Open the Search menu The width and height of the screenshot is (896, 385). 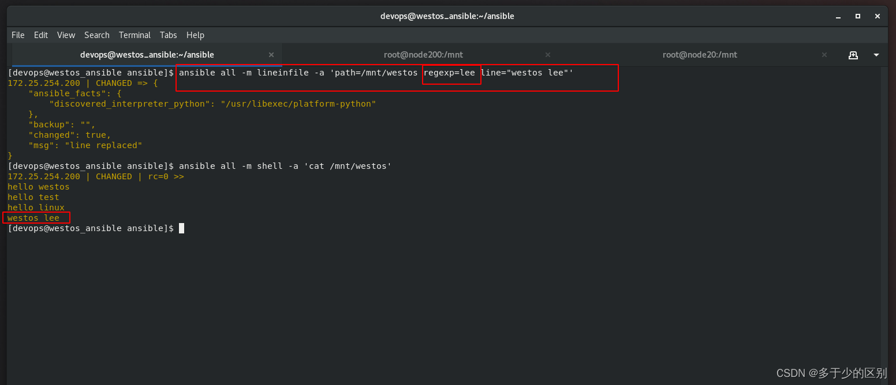(97, 35)
